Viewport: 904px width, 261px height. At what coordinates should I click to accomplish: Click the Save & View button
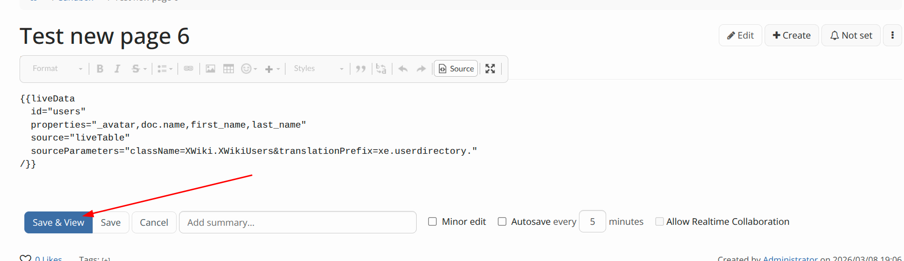click(58, 222)
